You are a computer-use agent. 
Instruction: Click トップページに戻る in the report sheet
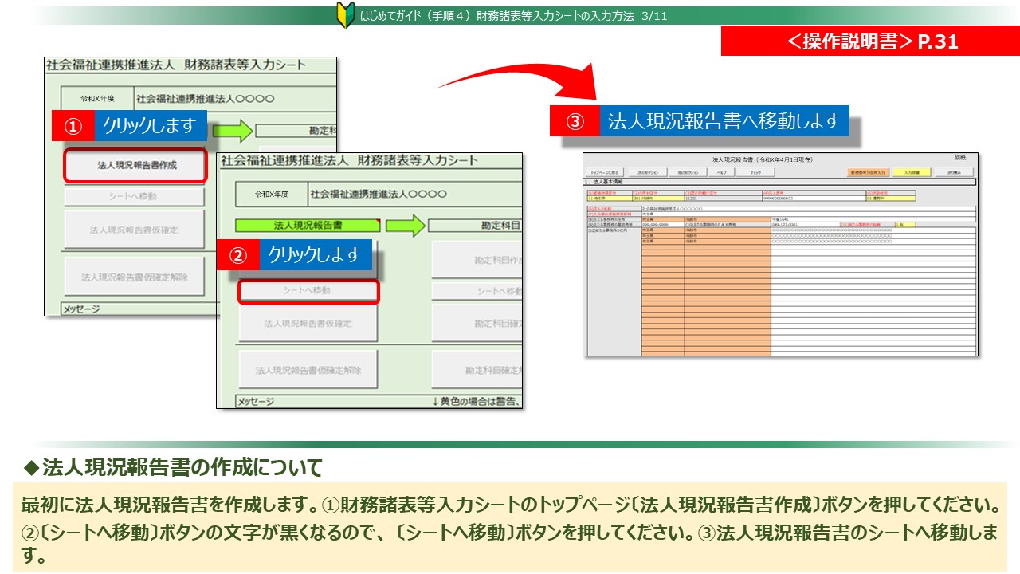[x=605, y=171]
